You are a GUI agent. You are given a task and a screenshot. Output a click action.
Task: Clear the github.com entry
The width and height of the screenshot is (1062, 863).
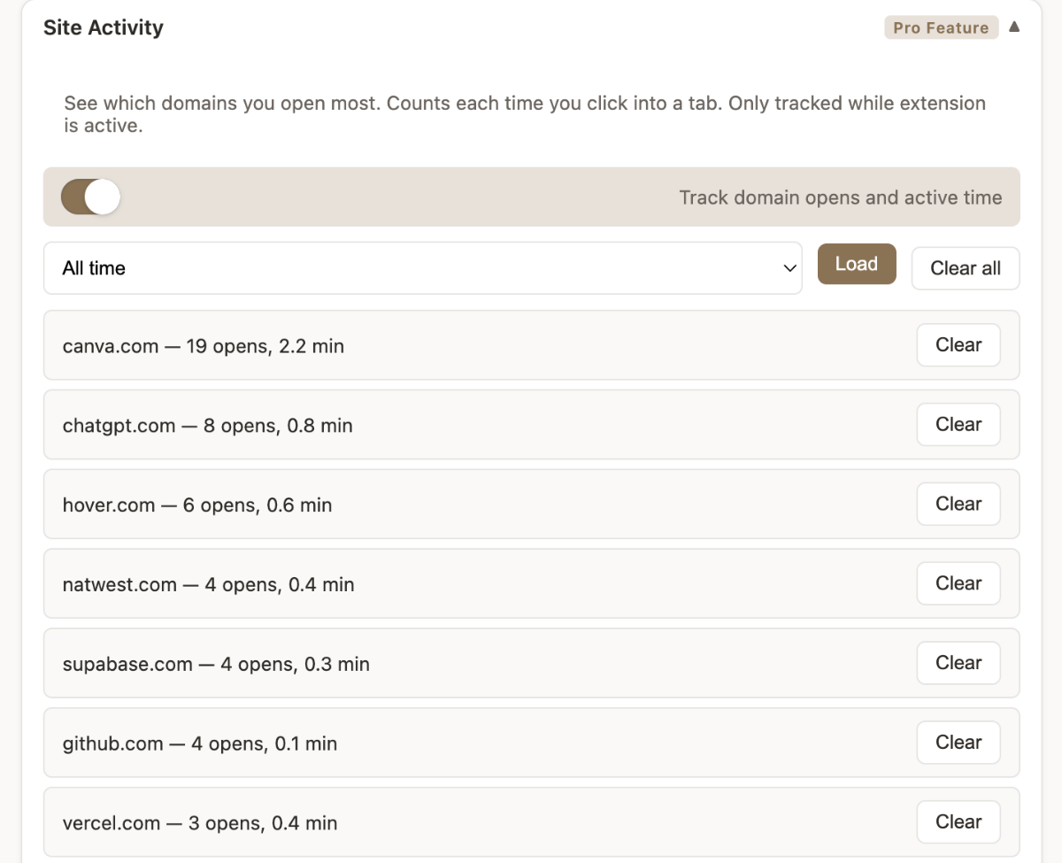(x=958, y=743)
